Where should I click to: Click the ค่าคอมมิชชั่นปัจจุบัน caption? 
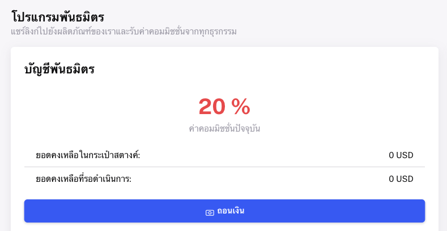click(x=224, y=129)
